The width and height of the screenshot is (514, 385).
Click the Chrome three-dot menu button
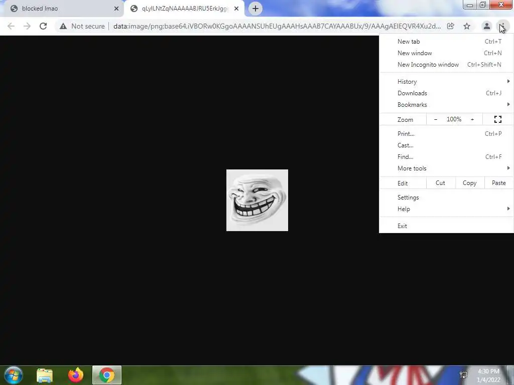tap(502, 26)
